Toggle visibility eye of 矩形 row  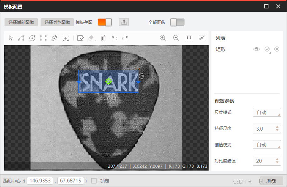(257, 49)
